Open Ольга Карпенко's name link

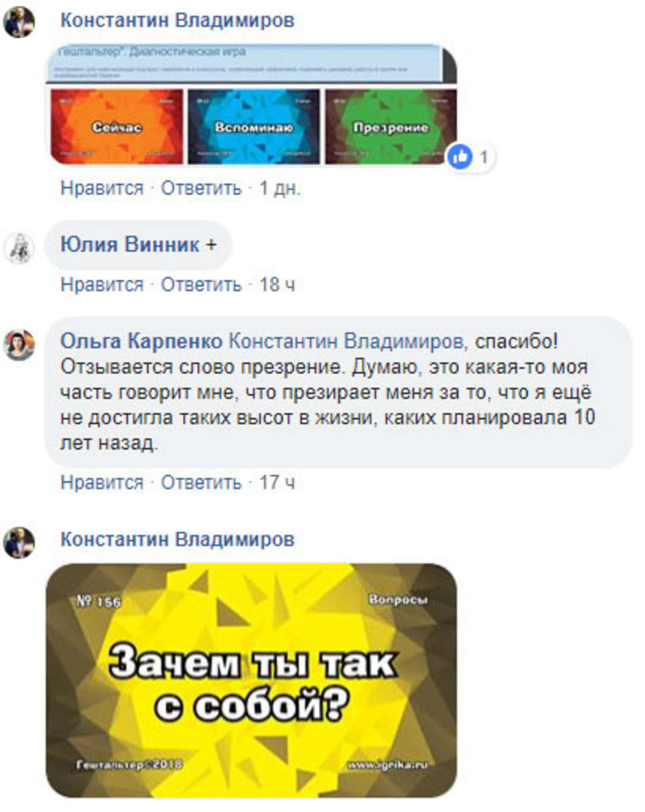coord(141,341)
